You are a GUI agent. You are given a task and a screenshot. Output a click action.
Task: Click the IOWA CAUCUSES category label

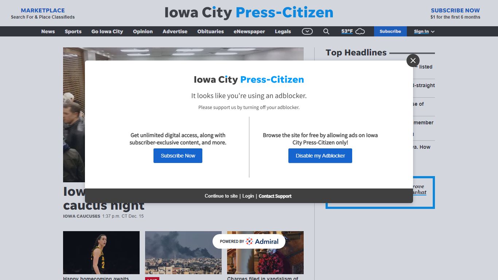point(81,216)
